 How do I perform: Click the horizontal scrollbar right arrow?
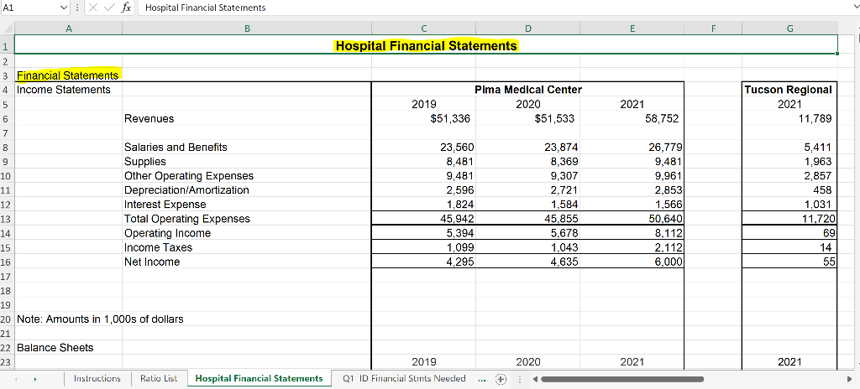click(851, 379)
